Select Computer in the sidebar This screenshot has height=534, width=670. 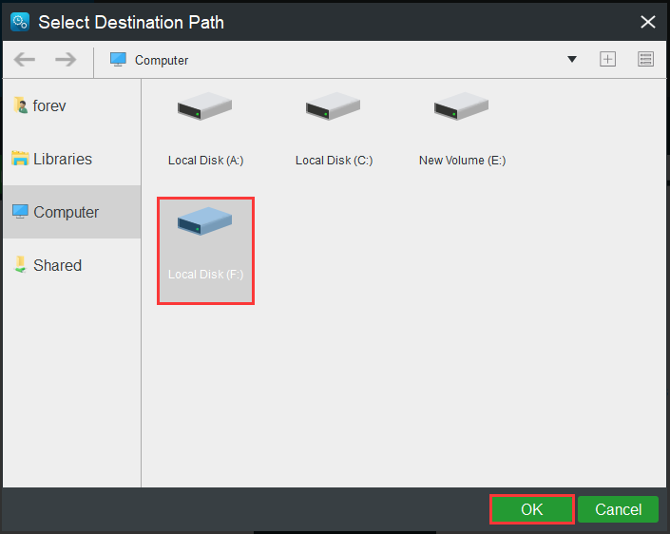[72, 212]
